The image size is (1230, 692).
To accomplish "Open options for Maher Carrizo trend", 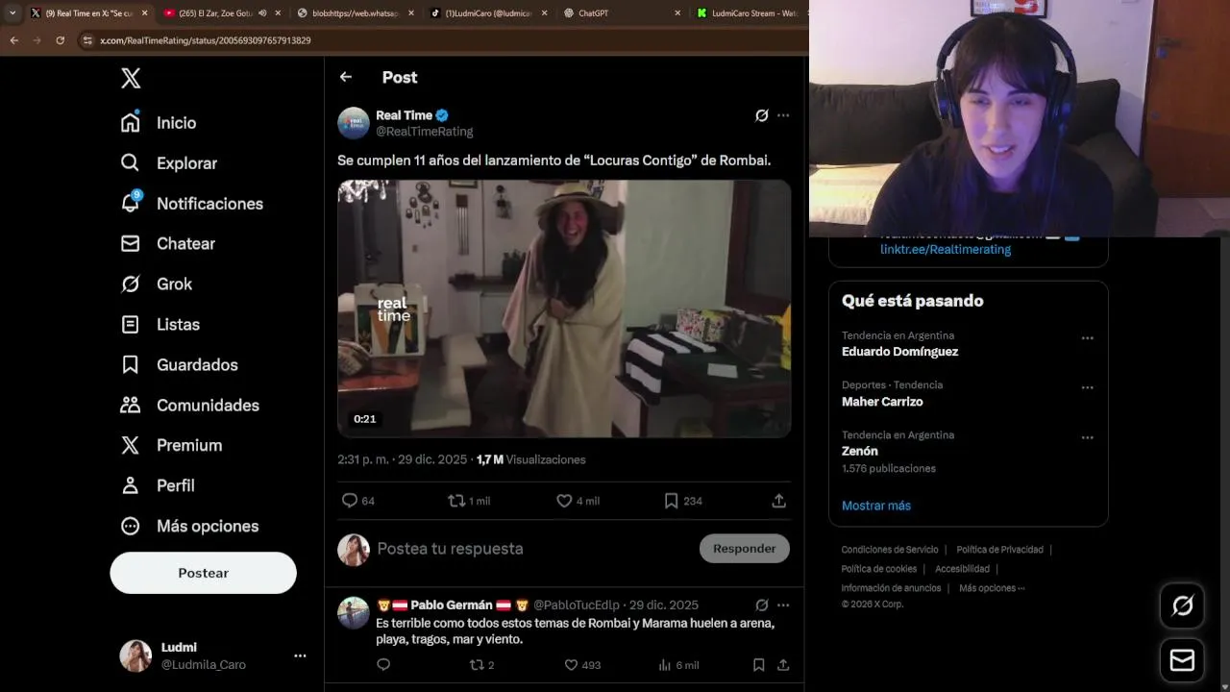I will (1088, 388).
